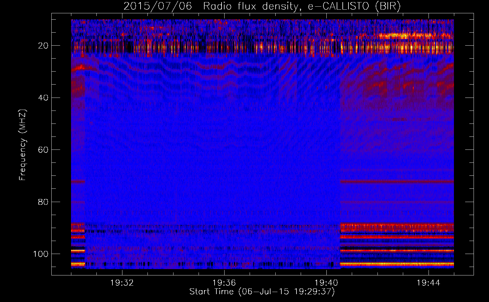Click the 80 frequency tick label

point(43,202)
